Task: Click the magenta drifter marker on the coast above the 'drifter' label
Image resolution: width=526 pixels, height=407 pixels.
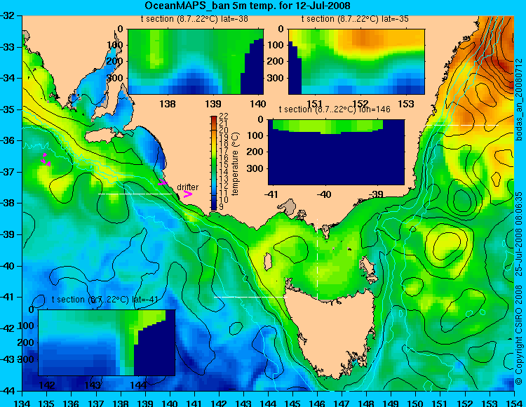Action: (x=162, y=182)
